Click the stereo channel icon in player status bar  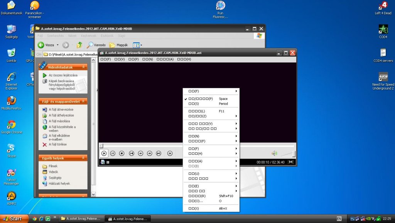pos(291,162)
